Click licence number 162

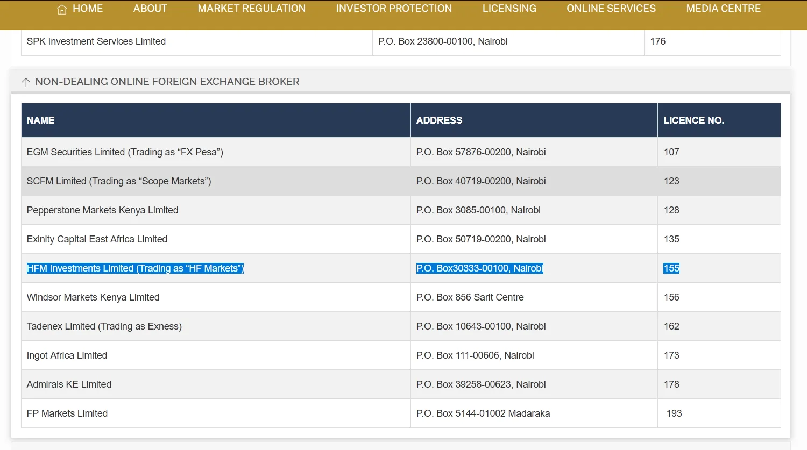pyautogui.click(x=671, y=326)
